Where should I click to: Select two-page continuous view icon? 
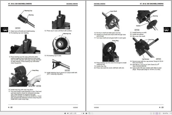(160, 113)
